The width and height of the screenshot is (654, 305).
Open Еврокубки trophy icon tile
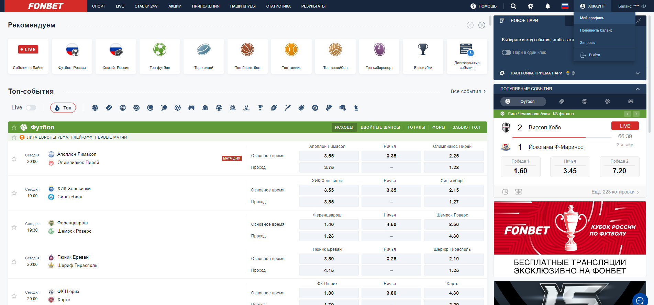423,56
